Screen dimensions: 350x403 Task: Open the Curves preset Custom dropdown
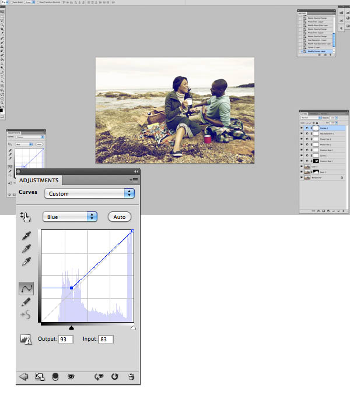89,193
